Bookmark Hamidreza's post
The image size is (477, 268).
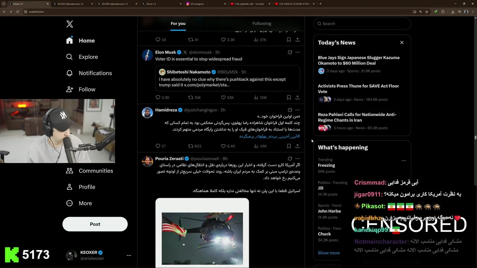(x=289, y=146)
